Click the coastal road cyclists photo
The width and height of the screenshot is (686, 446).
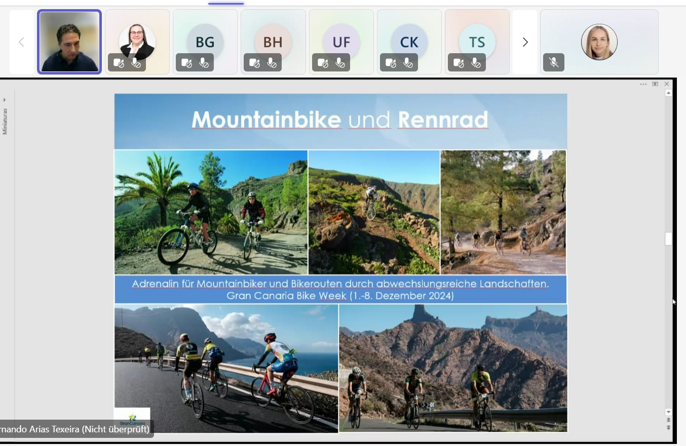click(x=226, y=368)
